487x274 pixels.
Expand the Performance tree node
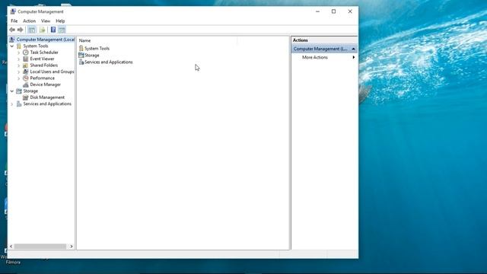18,78
